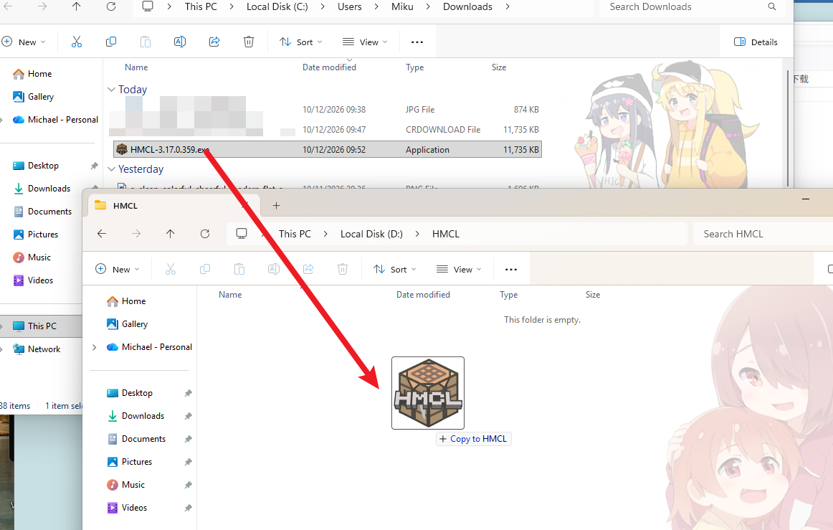Open Documents in HMCL window sidebar

pyautogui.click(x=137, y=439)
